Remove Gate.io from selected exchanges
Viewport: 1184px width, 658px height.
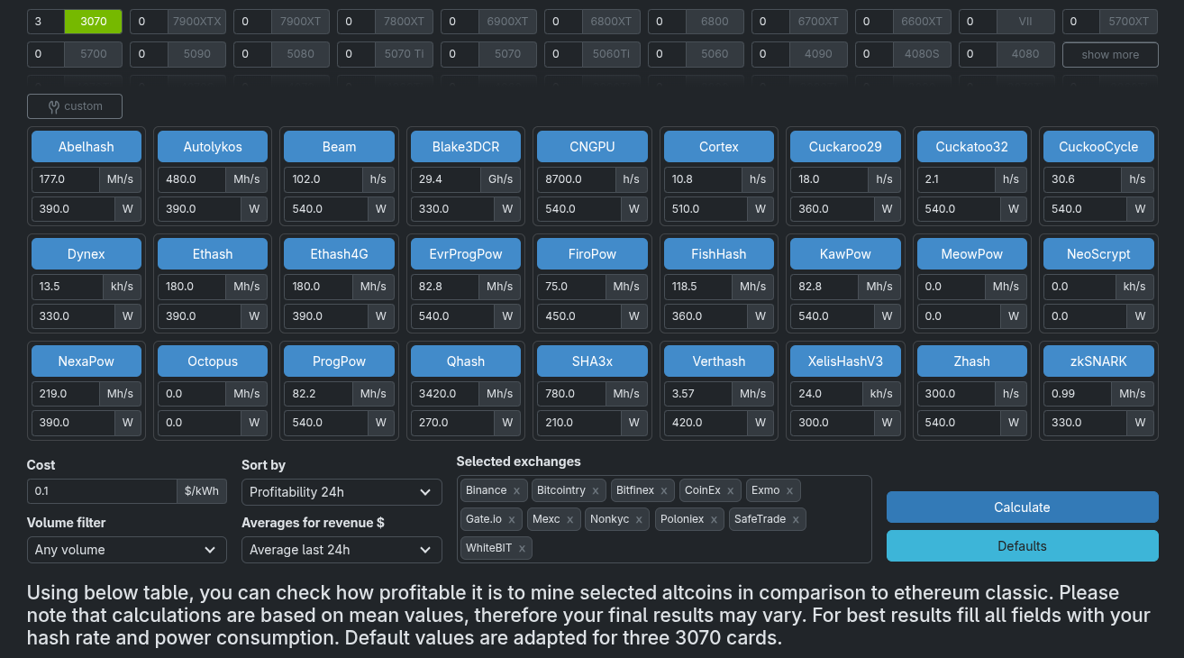tap(511, 519)
